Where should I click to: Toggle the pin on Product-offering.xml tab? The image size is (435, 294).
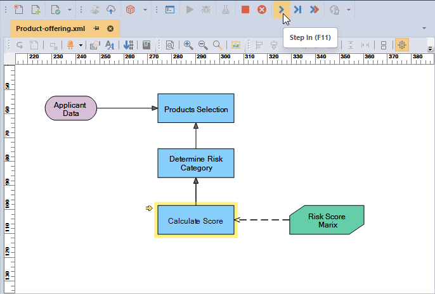pos(96,29)
